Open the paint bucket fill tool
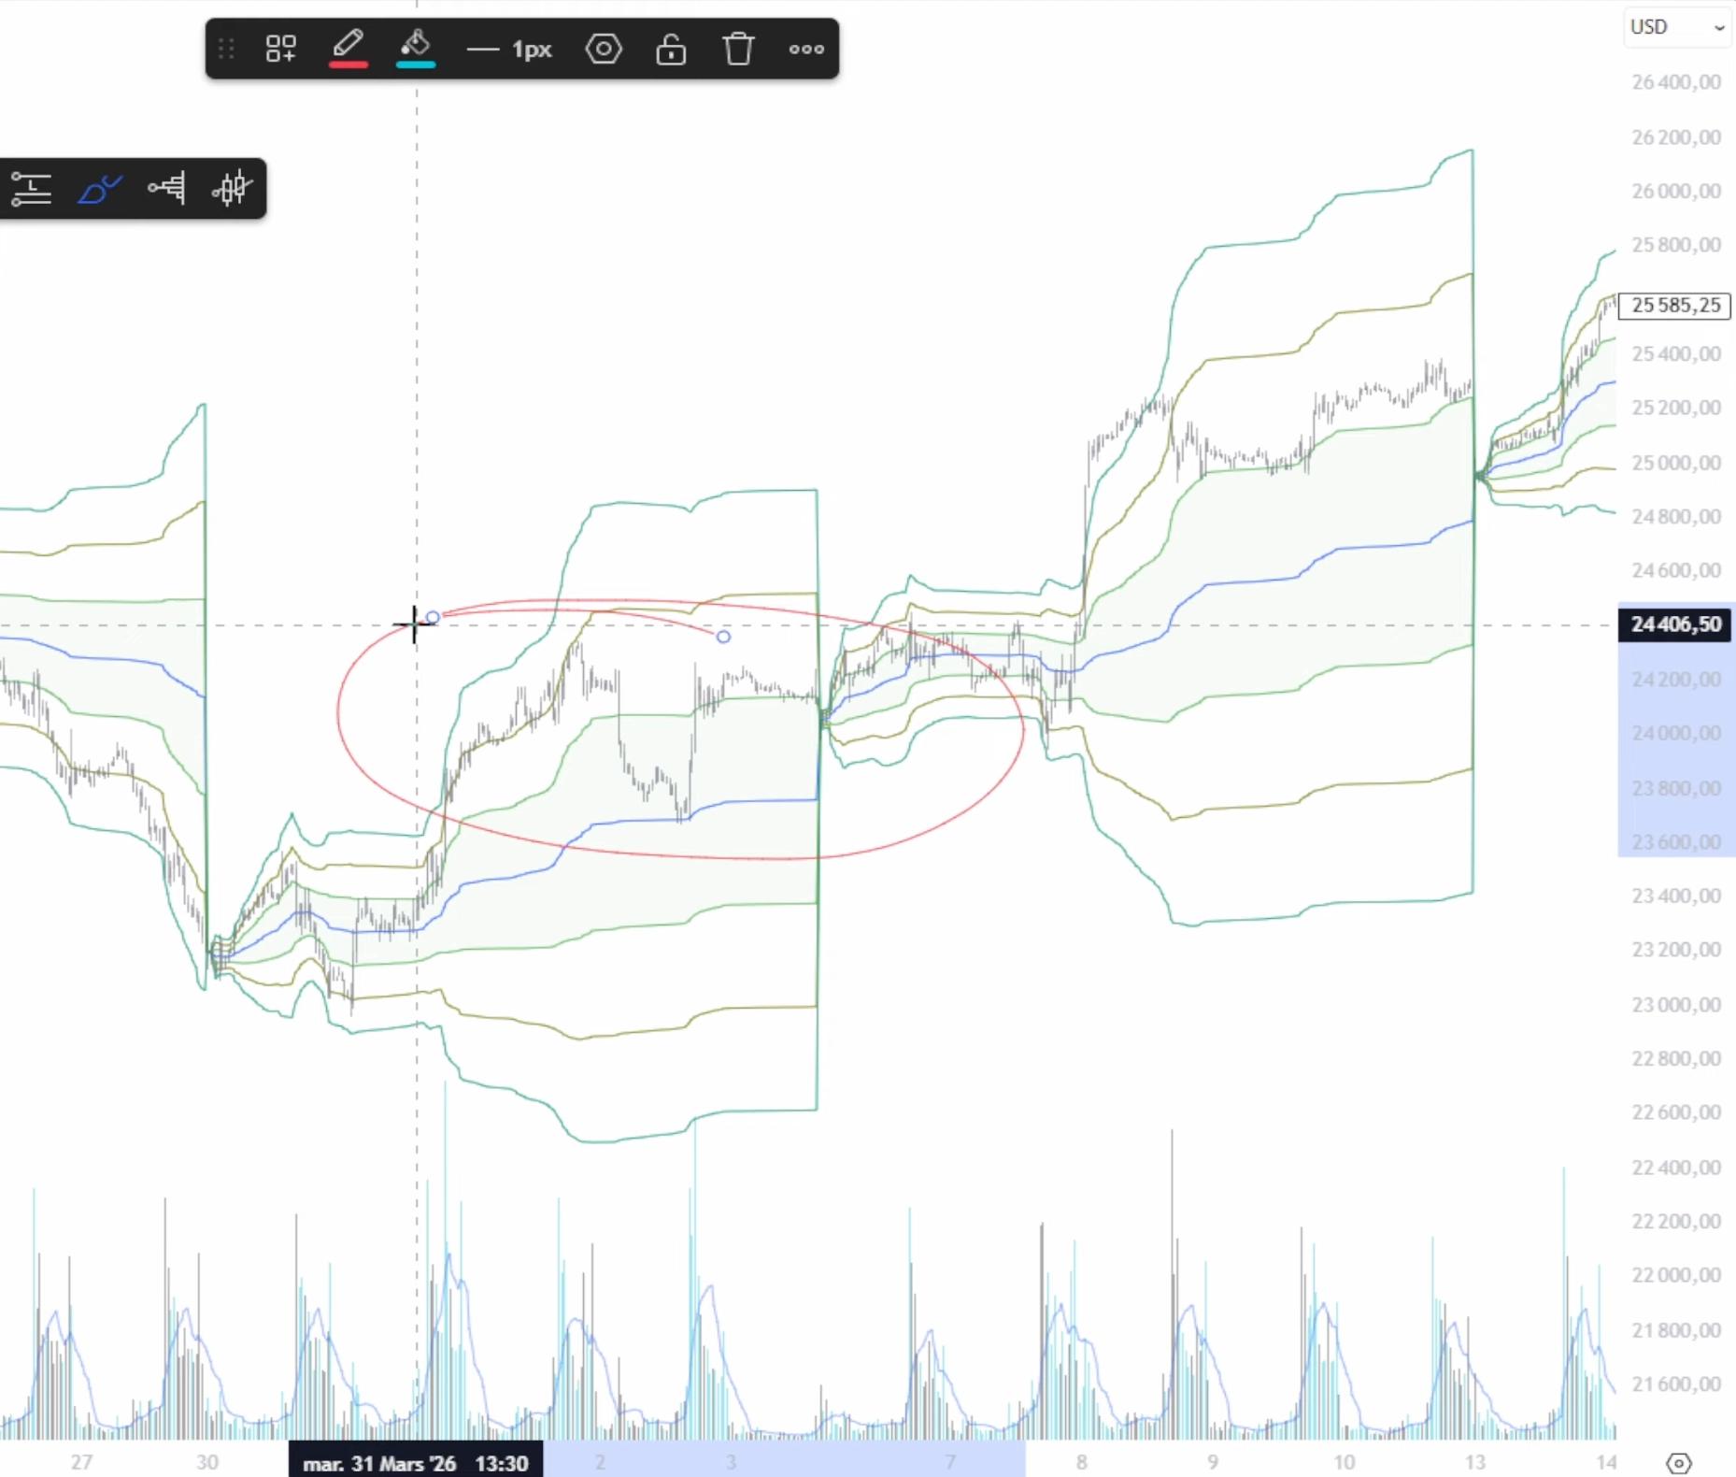The width and height of the screenshot is (1736, 1477). coord(415,41)
